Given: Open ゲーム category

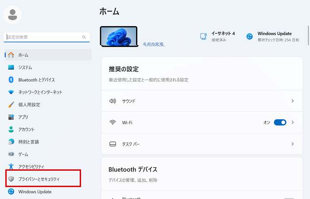Looking at the screenshot, I should point(48,154).
